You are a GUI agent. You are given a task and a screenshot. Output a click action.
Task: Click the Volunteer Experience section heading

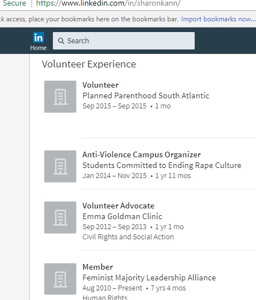[89, 64]
